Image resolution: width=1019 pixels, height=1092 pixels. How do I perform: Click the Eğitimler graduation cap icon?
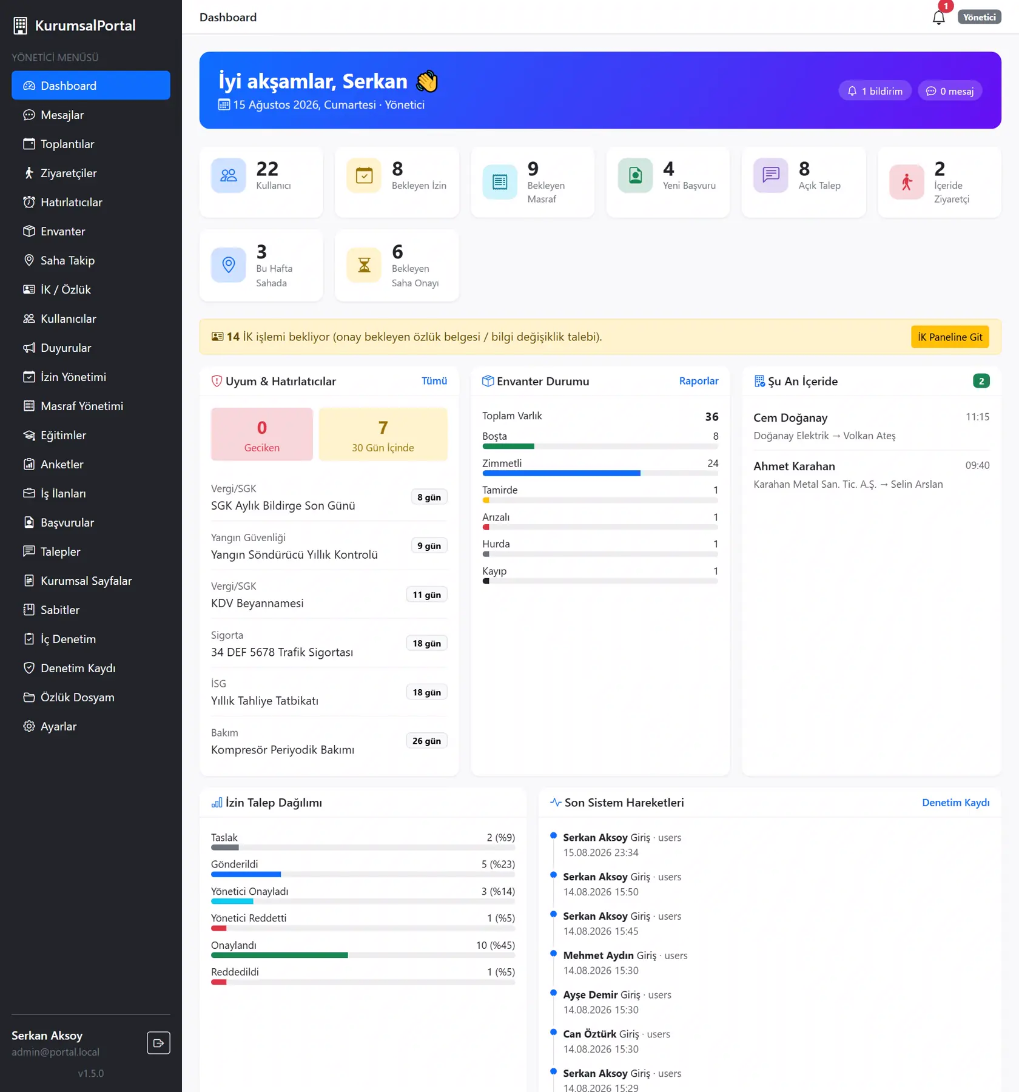(x=29, y=435)
